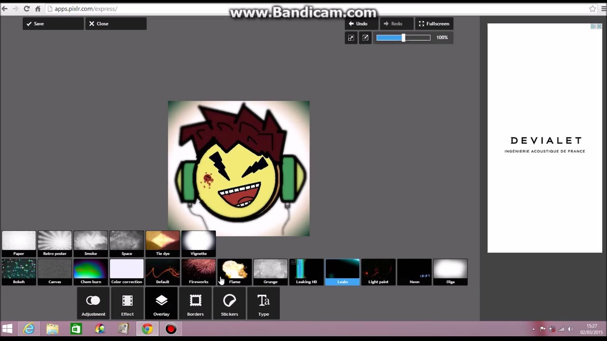Bookmark this page with the star
The height and width of the screenshot is (341, 607).
click(x=592, y=9)
